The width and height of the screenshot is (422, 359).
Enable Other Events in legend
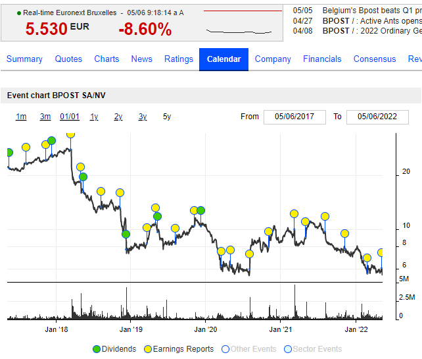click(x=225, y=349)
